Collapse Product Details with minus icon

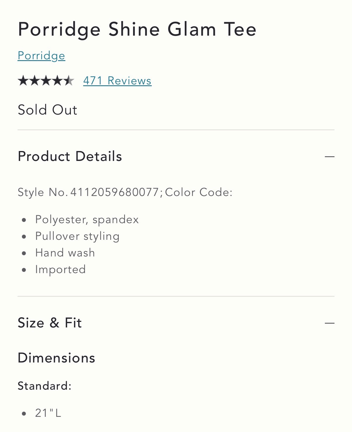click(x=330, y=157)
